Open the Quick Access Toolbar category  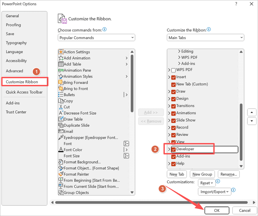[24, 92]
